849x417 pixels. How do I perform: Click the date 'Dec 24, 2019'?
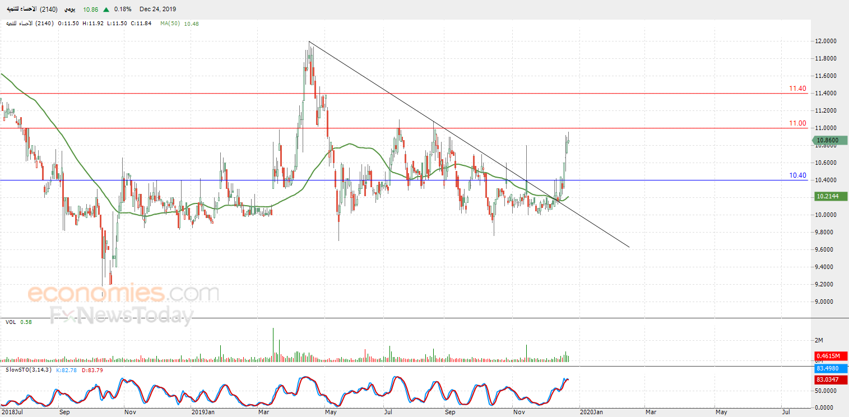[x=159, y=10]
